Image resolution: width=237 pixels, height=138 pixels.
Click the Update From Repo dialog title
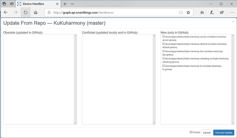click(54, 23)
